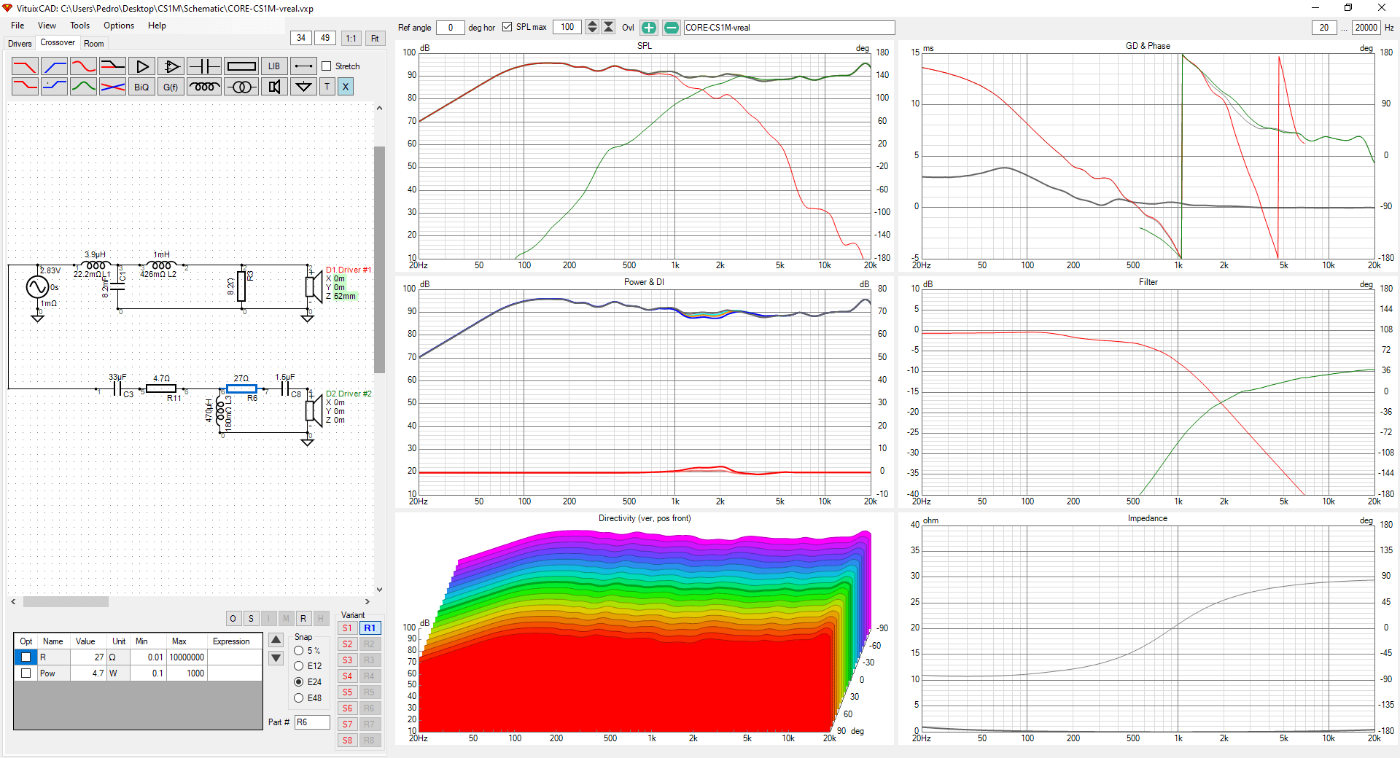The width and height of the screenshot is (1400, 758).
Task: Select the wire connection tool
Action: click(x=303, y=66)
